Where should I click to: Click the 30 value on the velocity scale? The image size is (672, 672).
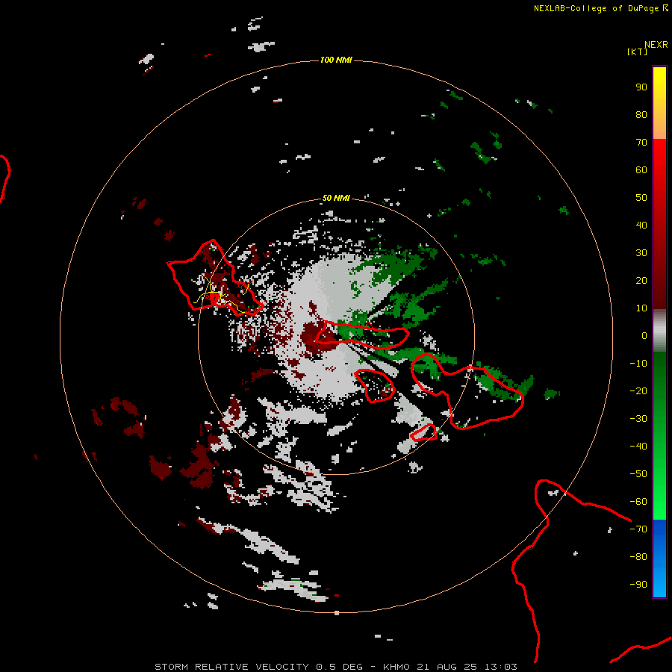tap(641, 253)
